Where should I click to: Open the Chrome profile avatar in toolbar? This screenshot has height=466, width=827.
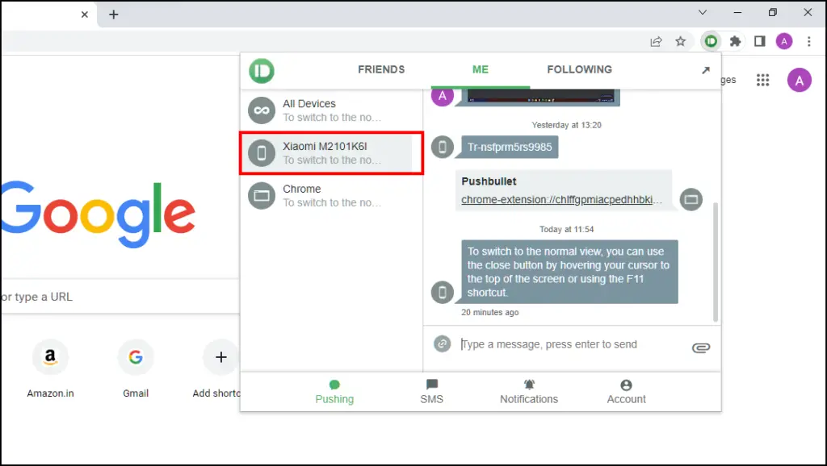784,41
